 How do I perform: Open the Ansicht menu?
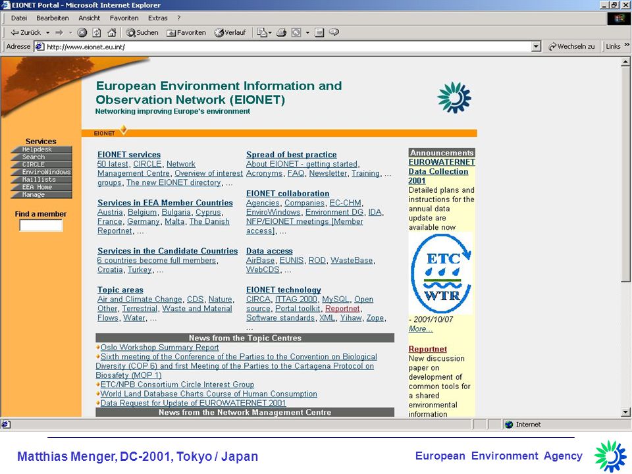(x=89, y=18)
